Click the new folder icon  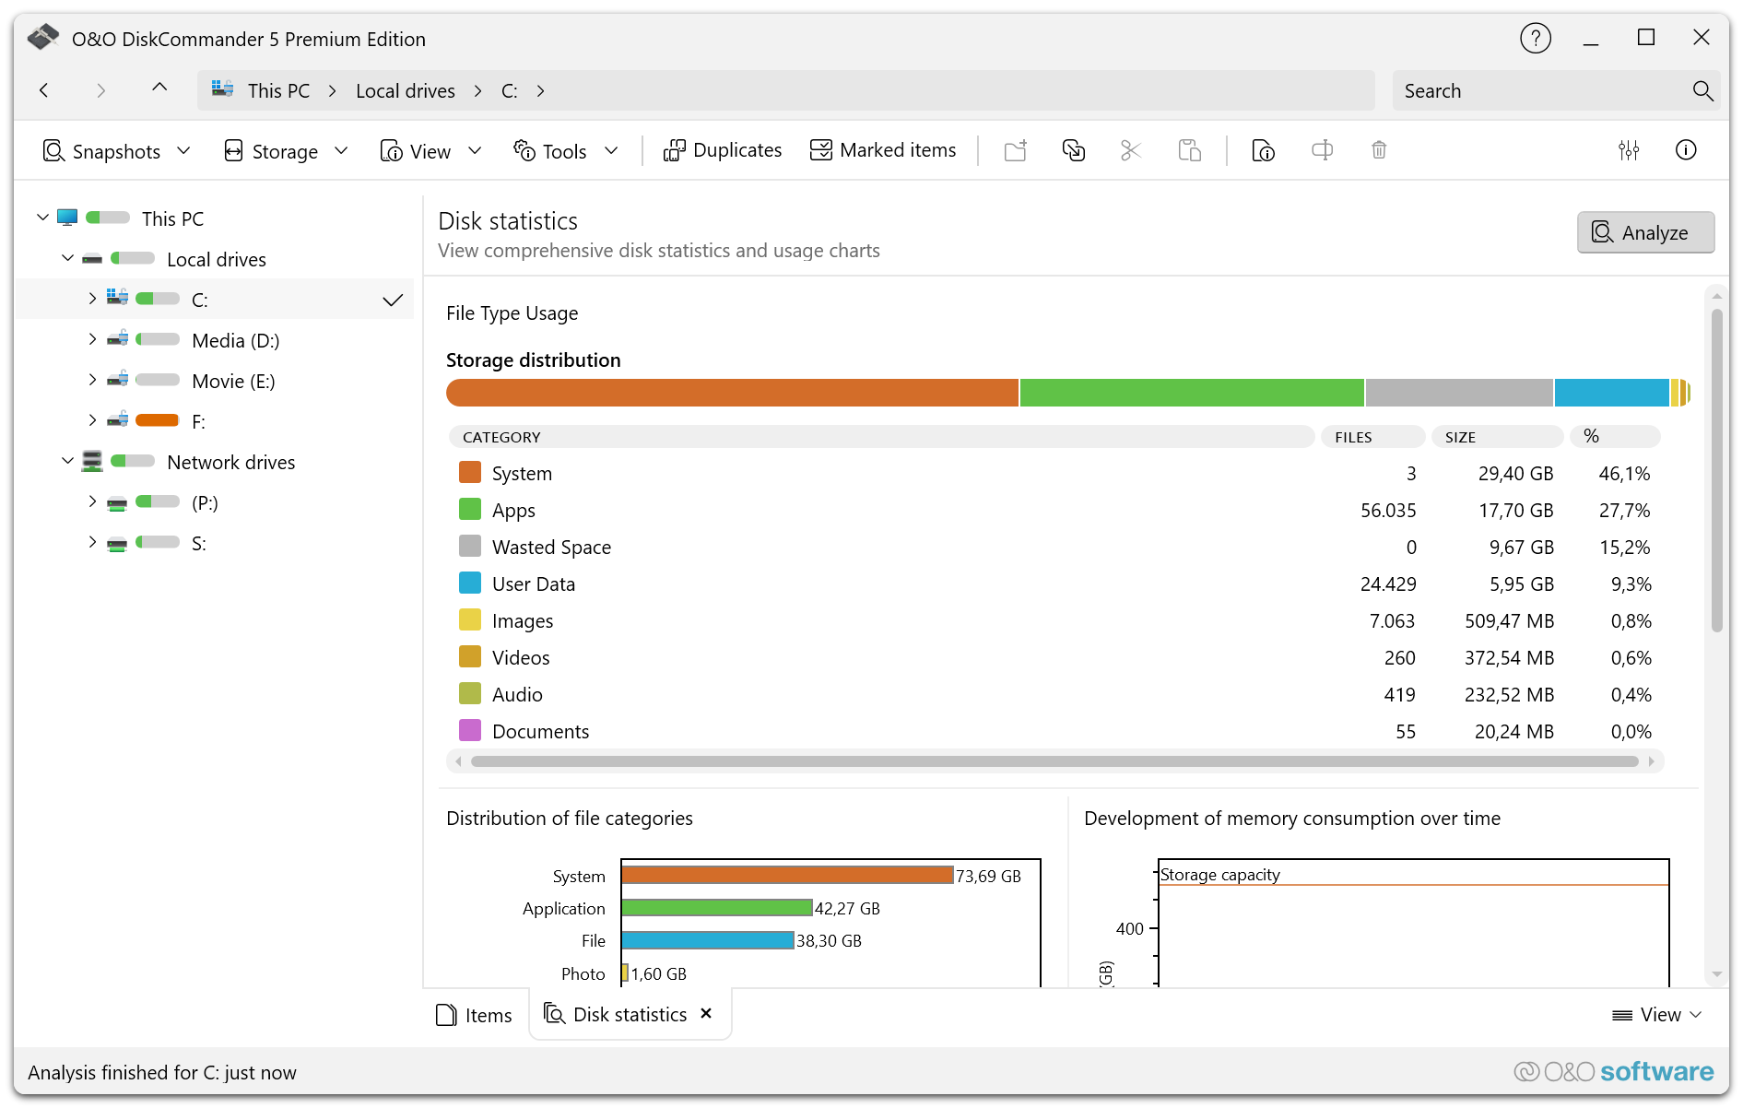(1015, 150)
